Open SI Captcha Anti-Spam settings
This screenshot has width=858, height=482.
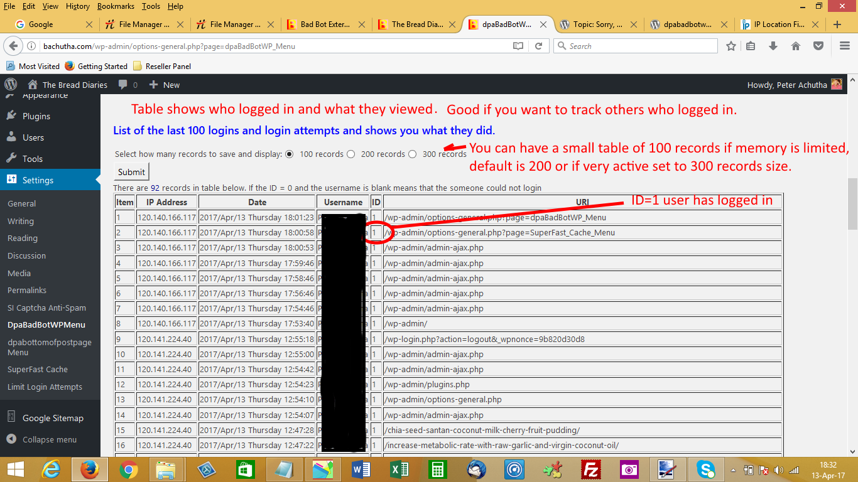click(46, 308)
